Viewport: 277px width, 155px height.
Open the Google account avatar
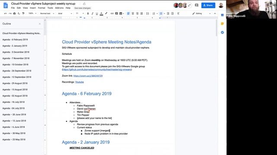221,5
